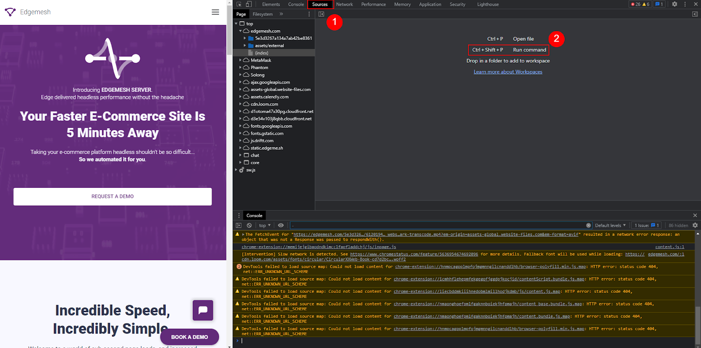Viewport: 701px width, 348px height.
Task: Click the messages badge in DevTools toolbar
Action: pyautogui.click(x=659, y=4)
